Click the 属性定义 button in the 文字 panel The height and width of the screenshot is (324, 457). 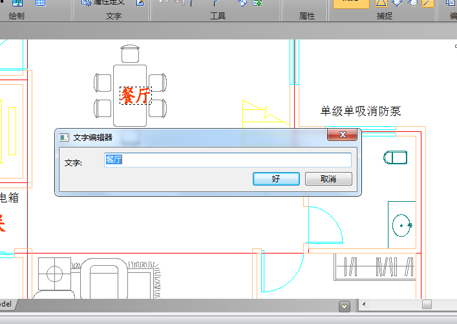[x=103, y=3]
